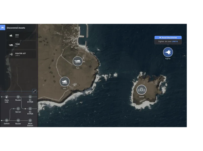This screenshot has width=203, height=151.
Task: Click the Asset Discovered popup header
Action: [x=168, y=37]
